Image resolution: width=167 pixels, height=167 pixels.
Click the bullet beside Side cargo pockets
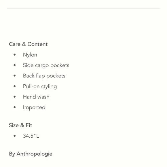[15, 65]
